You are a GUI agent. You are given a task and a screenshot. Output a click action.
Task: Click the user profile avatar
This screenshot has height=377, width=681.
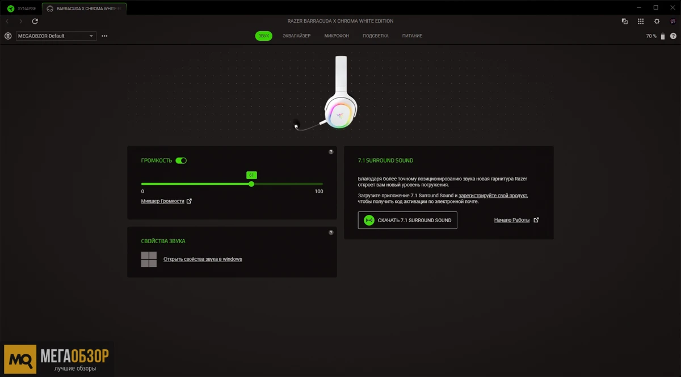(x=673, y=21)
